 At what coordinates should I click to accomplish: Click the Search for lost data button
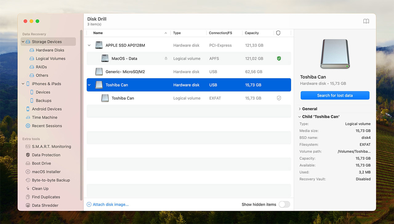point(335,95)
